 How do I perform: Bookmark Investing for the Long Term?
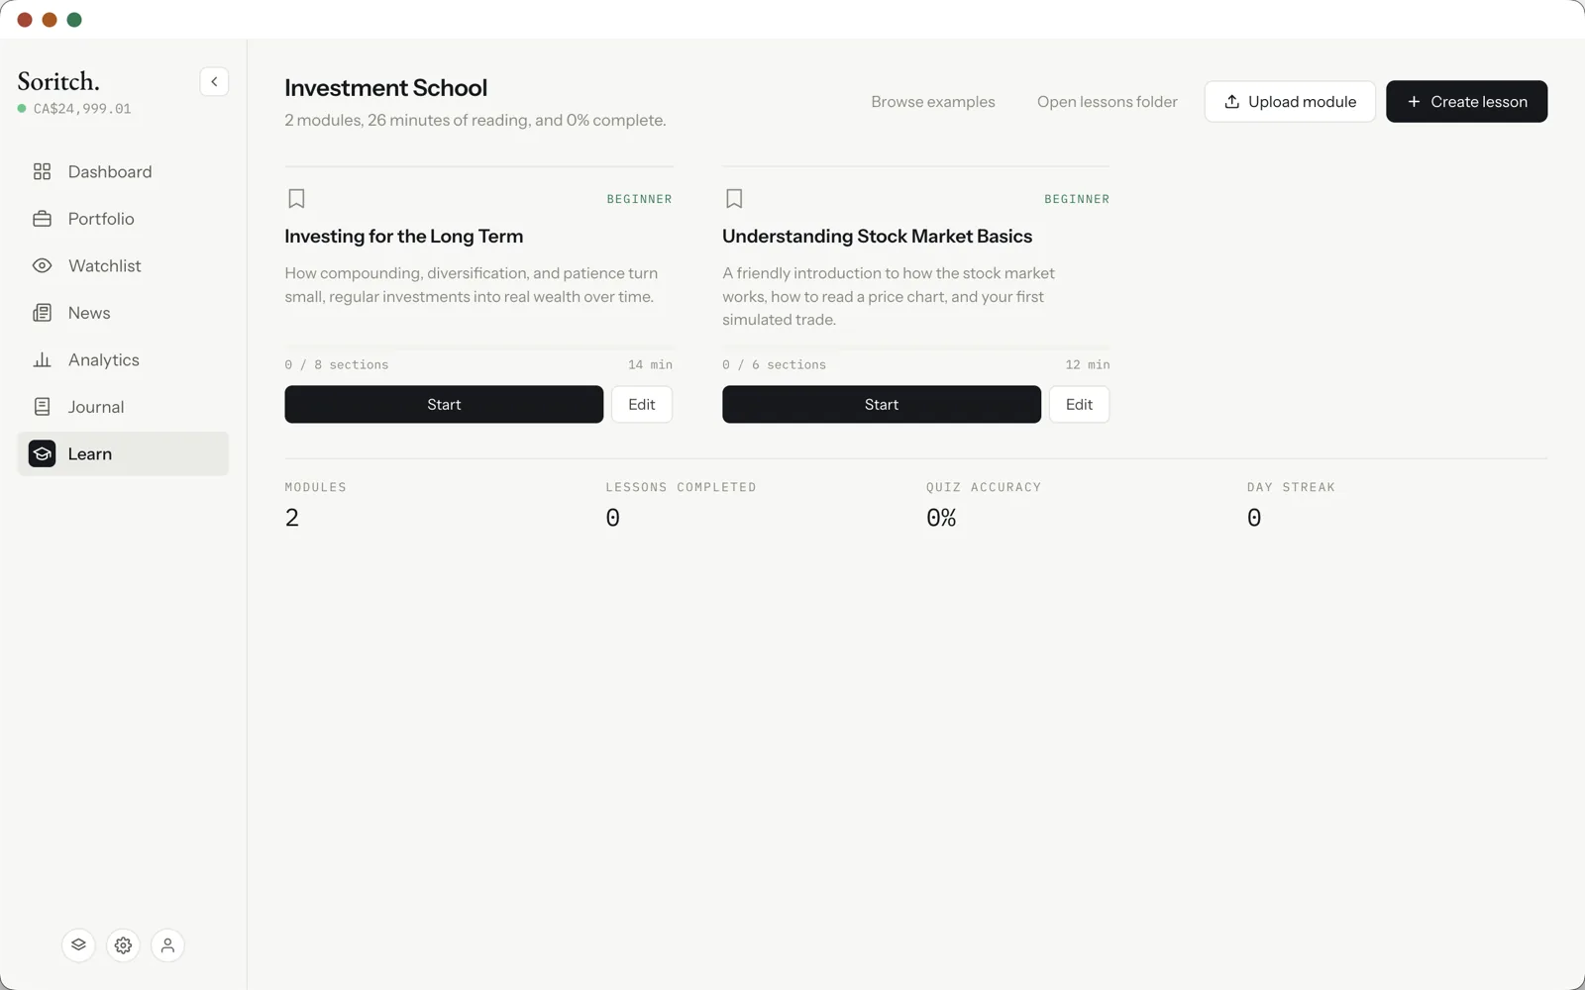click(x=296, y=199)
